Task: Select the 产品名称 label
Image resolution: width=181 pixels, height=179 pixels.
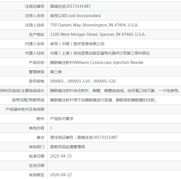Action: [36, 63]
